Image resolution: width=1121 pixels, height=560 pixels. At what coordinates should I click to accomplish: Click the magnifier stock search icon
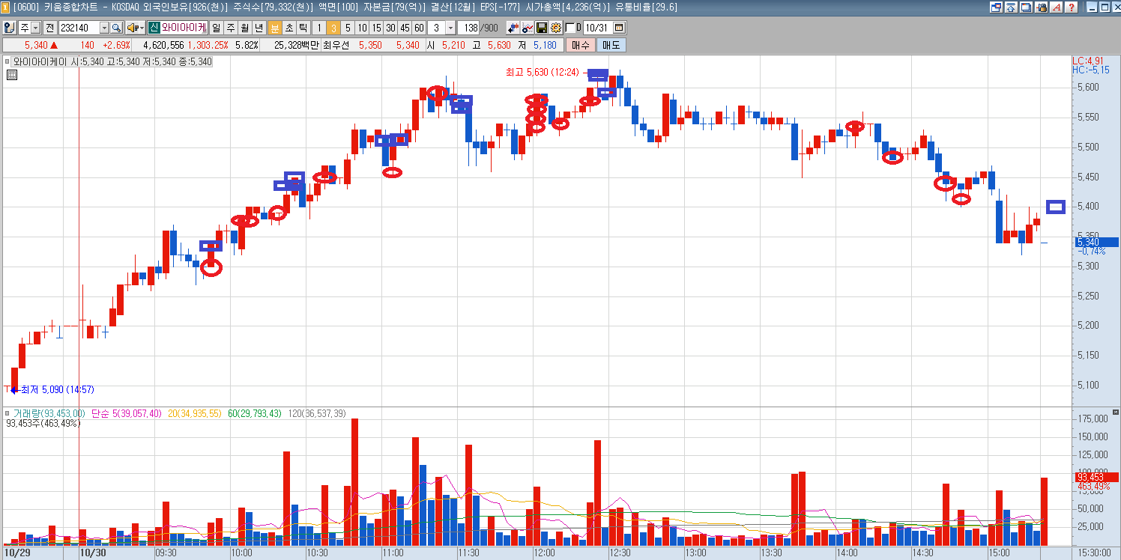(116, 28)
